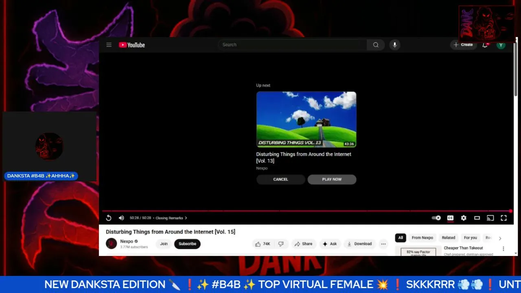
Task: Expand the Closing Remarks chapter list
Action: (x=171, y=218)
